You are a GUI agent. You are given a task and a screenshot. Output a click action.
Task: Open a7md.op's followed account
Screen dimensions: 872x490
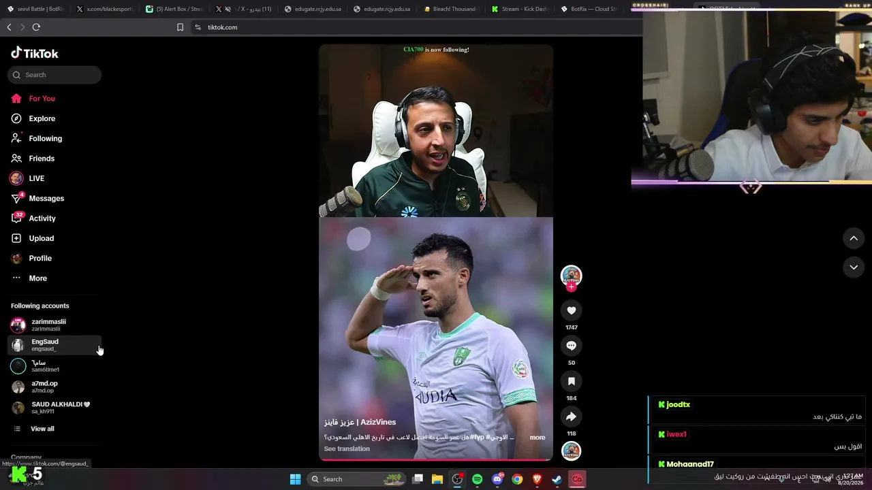click(x=54, y=387)
